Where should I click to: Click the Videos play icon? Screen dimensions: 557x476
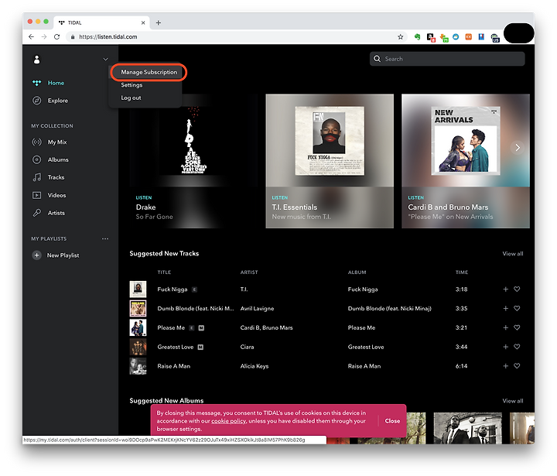pyautogui.click(x=36, y=195)
